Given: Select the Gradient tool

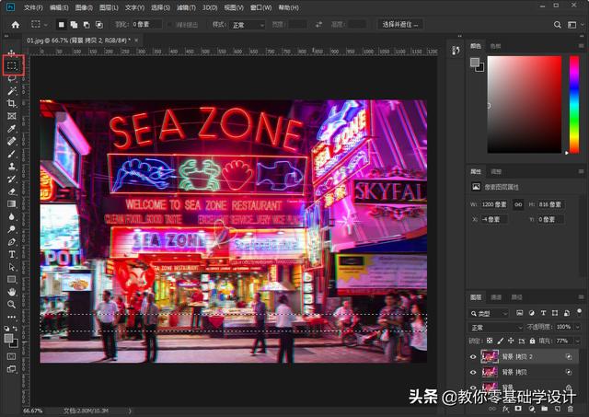Looking at the screenshot, I should pyautogui.click(x=12, y=204).
